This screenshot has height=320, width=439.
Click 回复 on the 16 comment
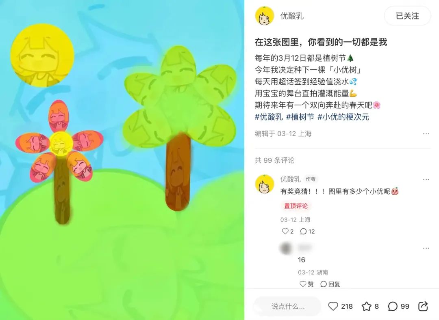tap(330, 284)
